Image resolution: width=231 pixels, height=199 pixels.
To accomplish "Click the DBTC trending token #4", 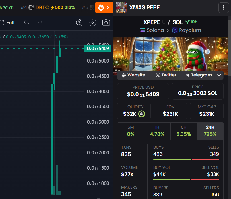I will [48, 7].
